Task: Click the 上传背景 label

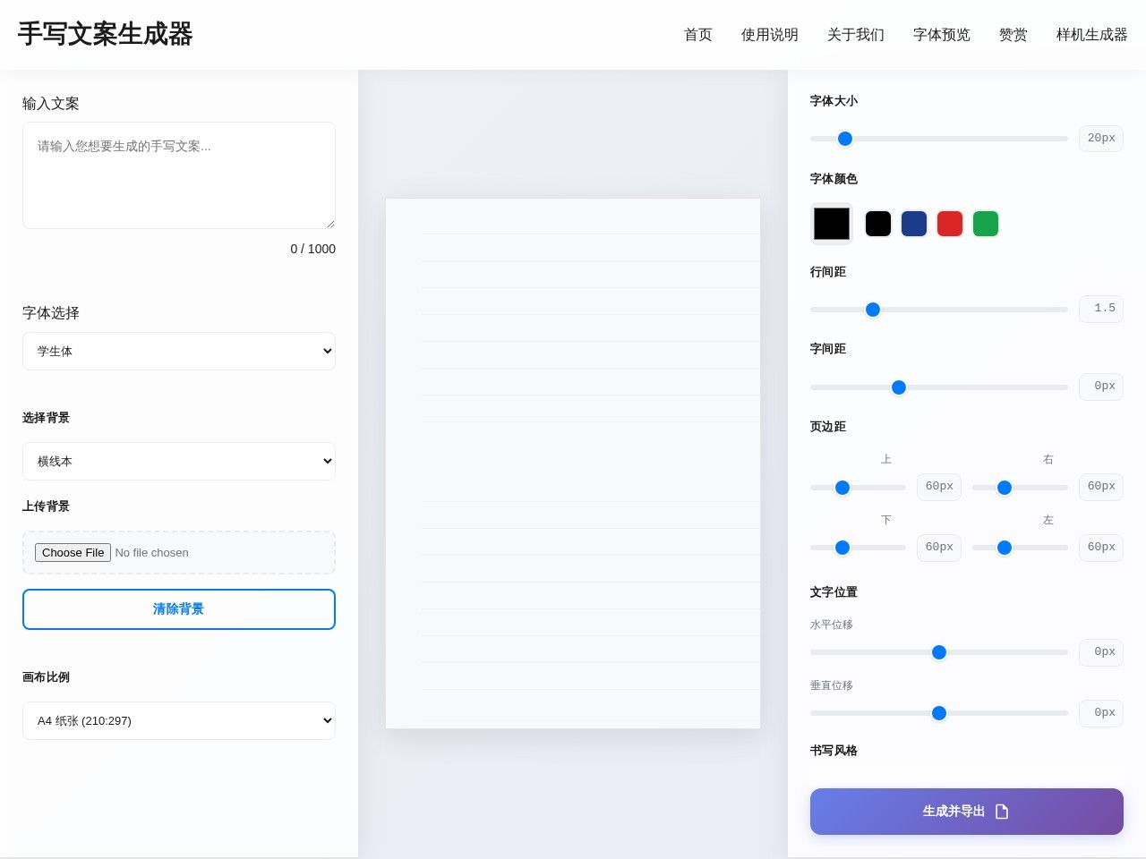Action: click(x=46, y=506)
